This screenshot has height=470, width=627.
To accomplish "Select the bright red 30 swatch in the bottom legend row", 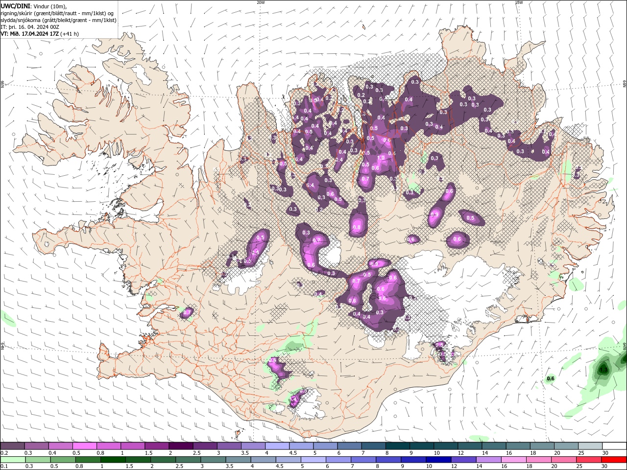I will [x=614, y=460].
